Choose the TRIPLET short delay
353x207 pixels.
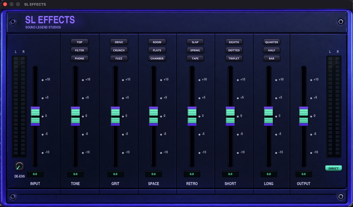234,58
